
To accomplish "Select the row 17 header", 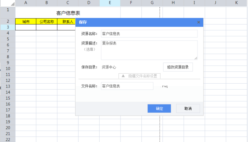I will coord(8,110).
